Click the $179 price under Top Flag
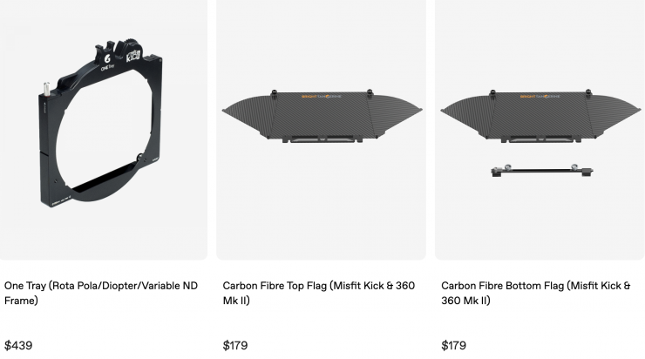 235,346
